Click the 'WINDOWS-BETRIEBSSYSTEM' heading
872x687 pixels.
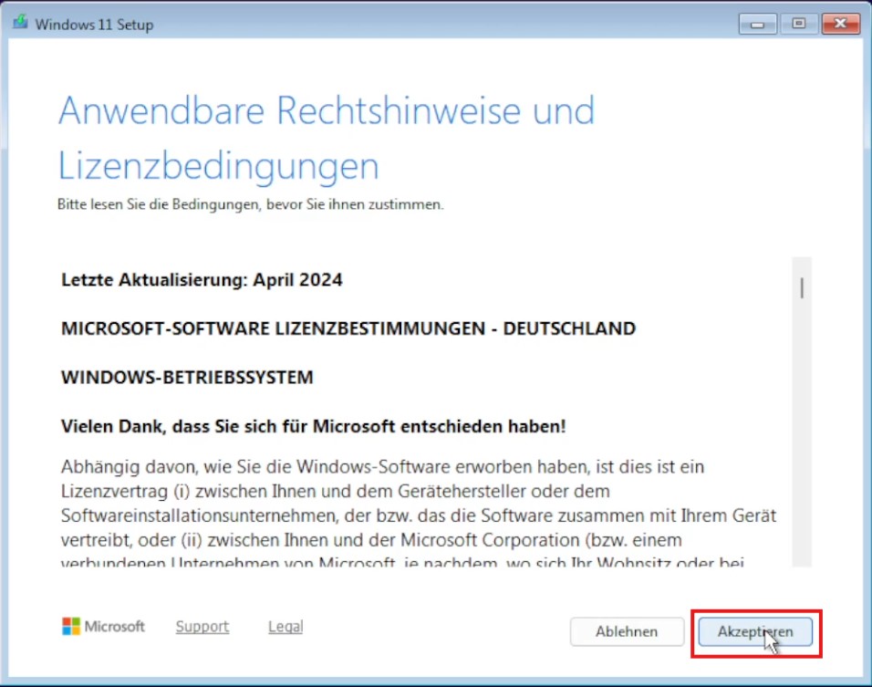click(x=187, y=377)
